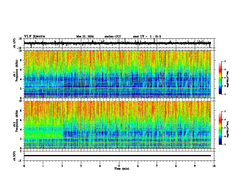Click the ch.1 "Frequency (kHz)" axis label
The image size is (241, 186).
(17, 71)
